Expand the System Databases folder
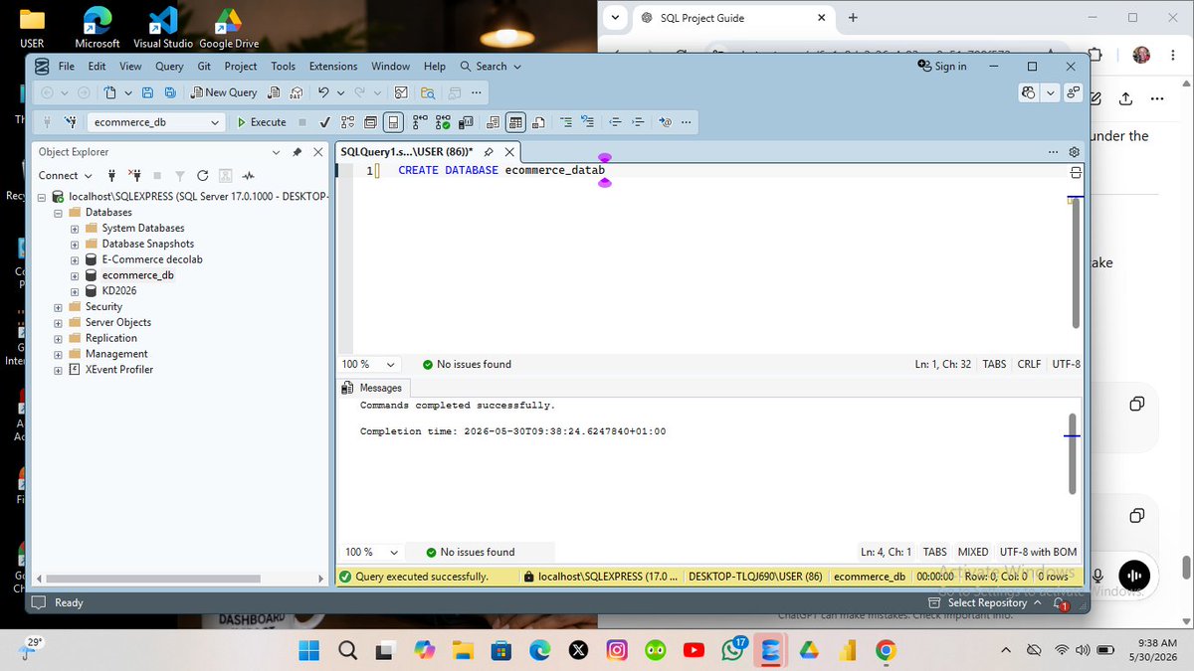Viewport: 1194px width, 671px height. pos(75,229)
